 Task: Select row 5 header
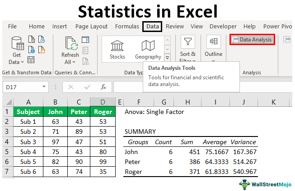pyautogui.click(x=6, y=152)
